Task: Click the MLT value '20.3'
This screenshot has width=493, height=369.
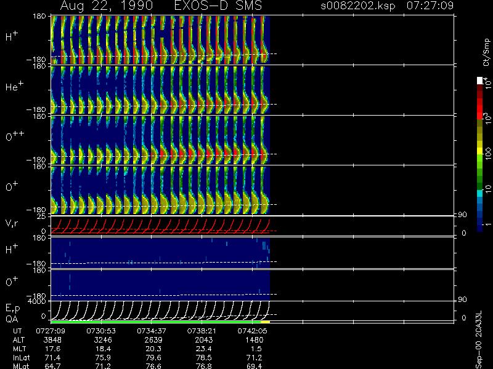Action: 153,349
